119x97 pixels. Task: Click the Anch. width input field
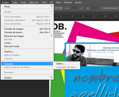click(x=74, y=8)
